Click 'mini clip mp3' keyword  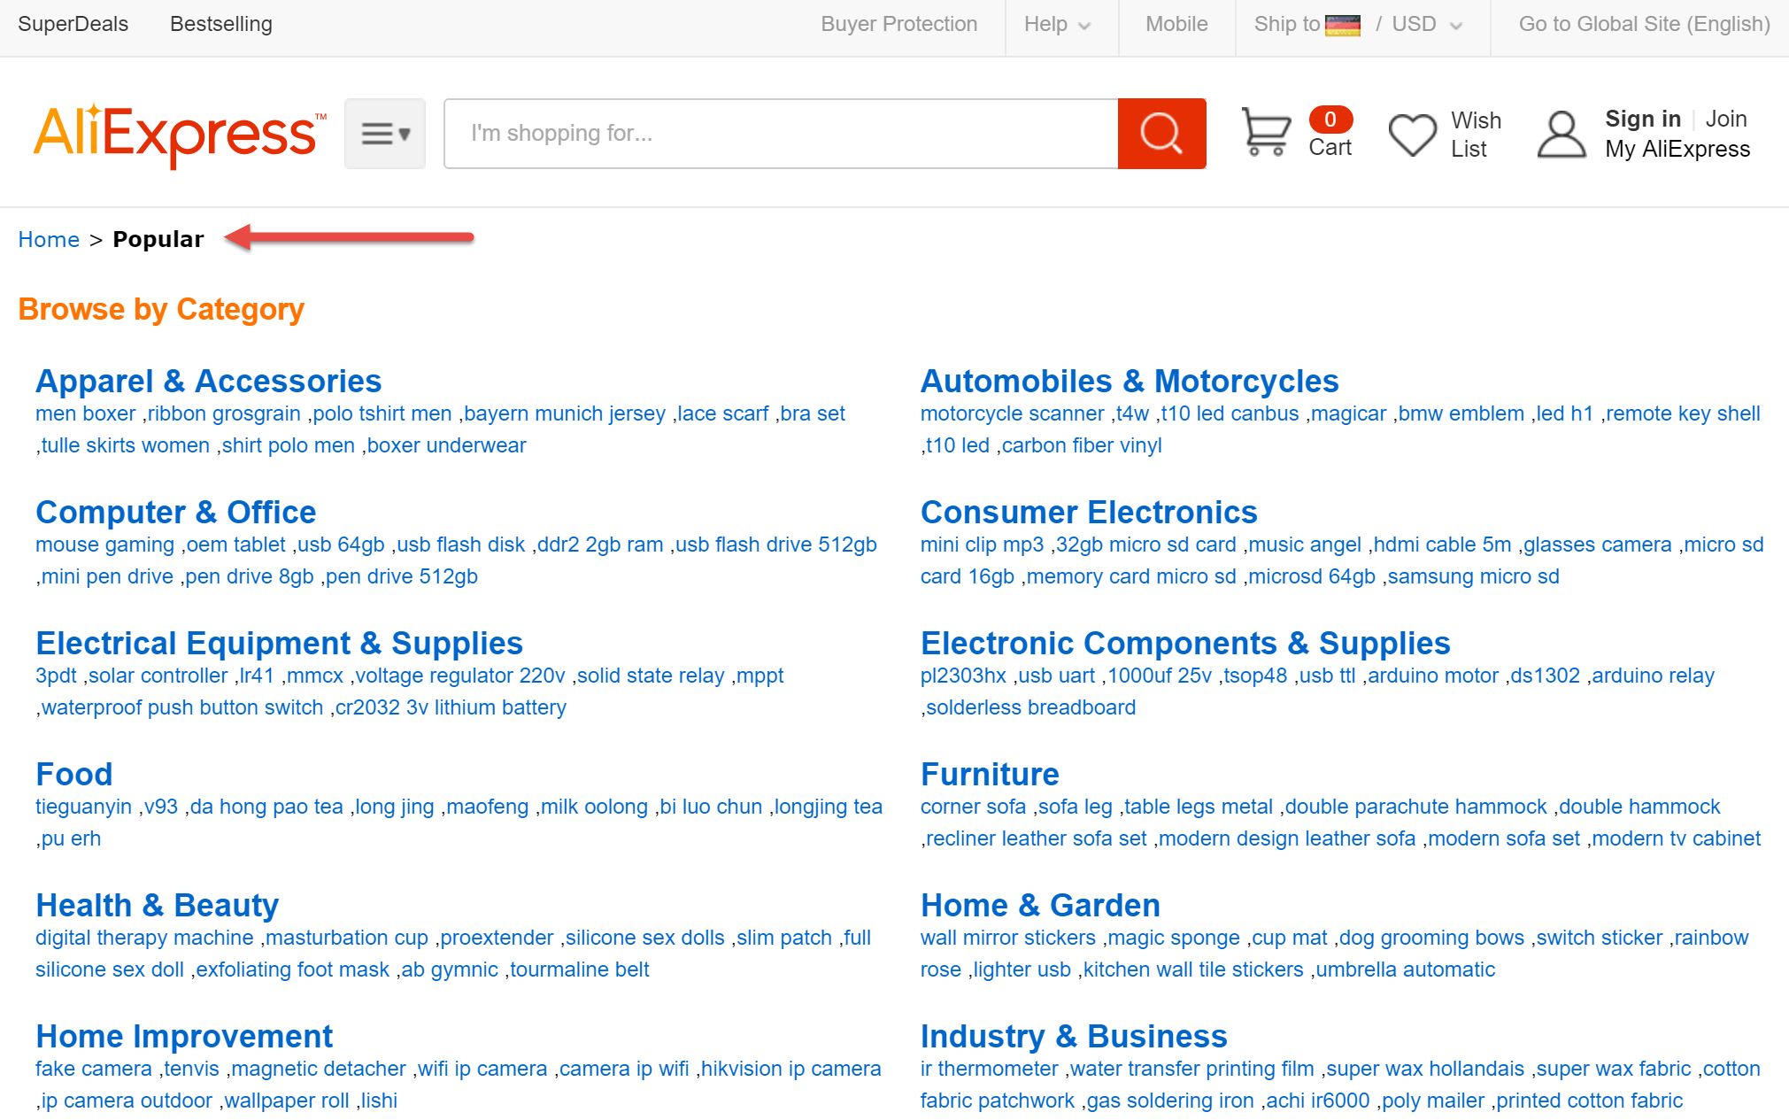click(x=983, y=545)
